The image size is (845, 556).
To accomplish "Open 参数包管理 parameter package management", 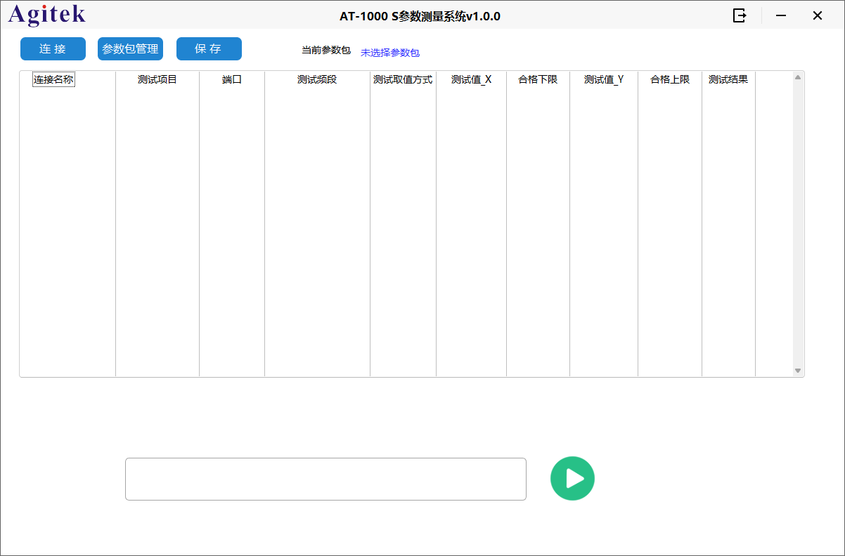I will point(129,48).
